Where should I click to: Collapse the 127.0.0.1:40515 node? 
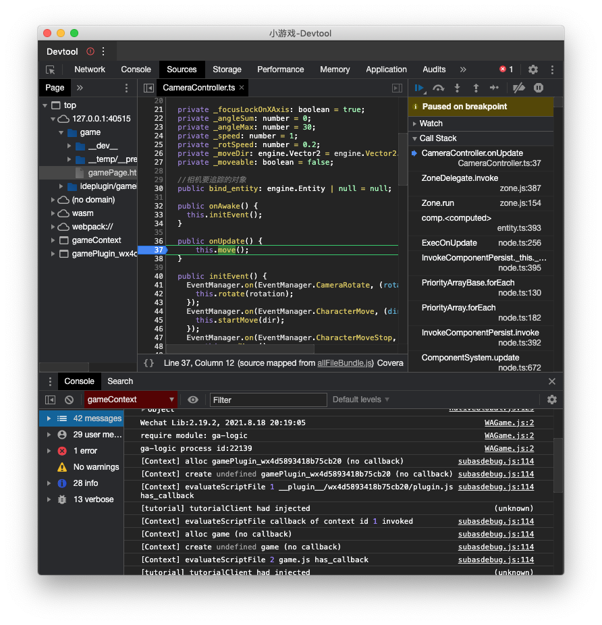(53, 119)
